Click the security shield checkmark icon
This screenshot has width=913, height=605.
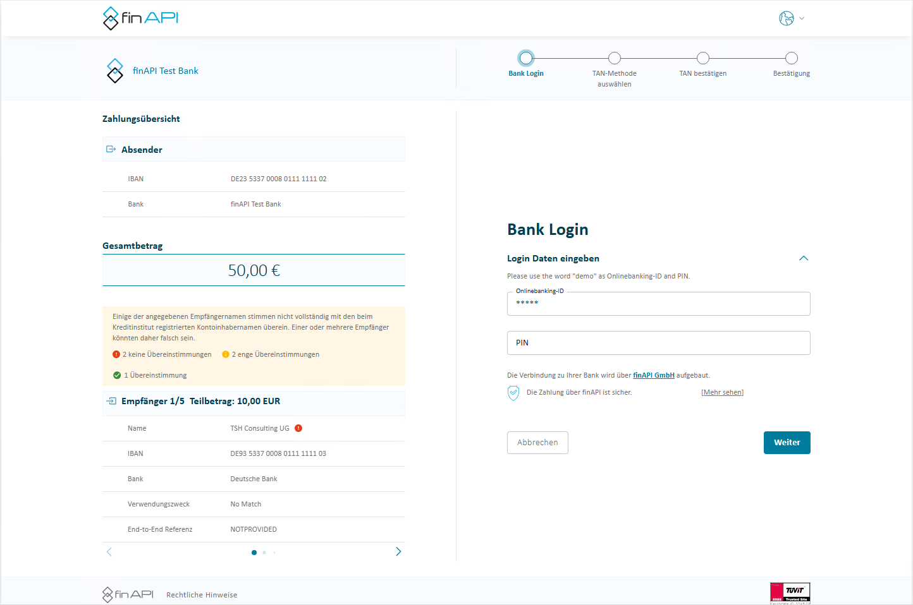point(513,393)
